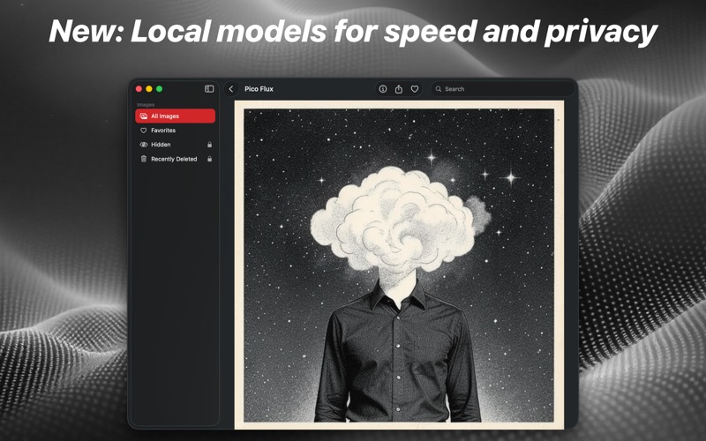Open the Recently Deleted sidebar item

click(174, 160)
